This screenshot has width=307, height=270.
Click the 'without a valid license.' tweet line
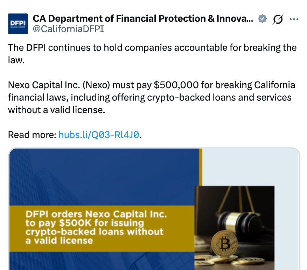click(x=57, y=110)
